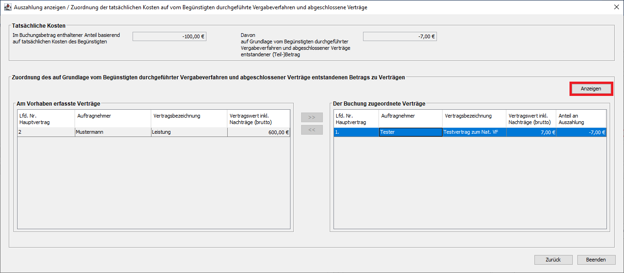
Task: Close the Auszahlung anzeigen dialog window
Action: 616,7
